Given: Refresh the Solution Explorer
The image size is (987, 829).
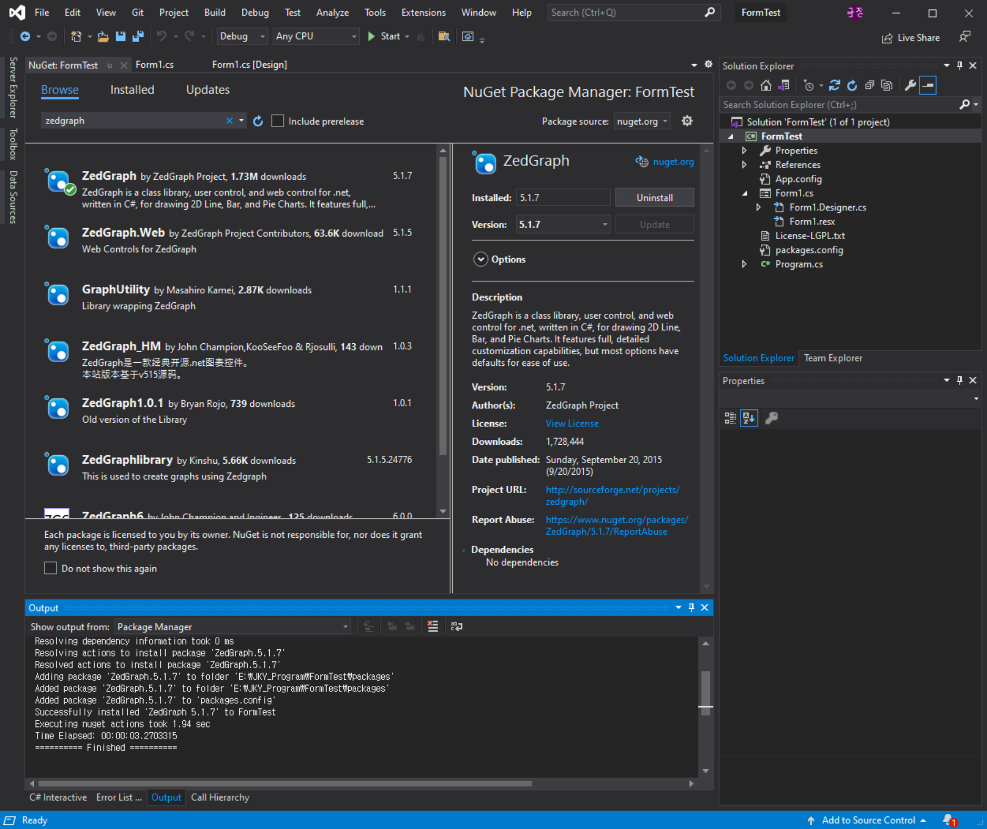Looking at the screenshot, I should (x=852, y=85).
